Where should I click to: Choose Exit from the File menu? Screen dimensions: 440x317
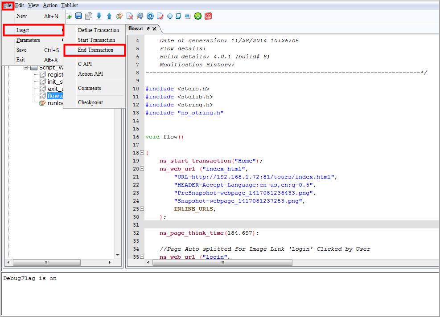point(34,60)
